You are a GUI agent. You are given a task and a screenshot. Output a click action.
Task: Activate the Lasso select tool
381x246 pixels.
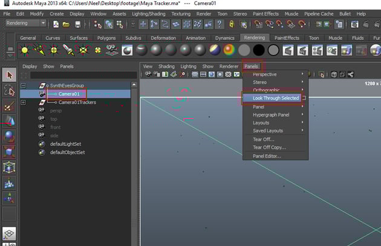[x=9, y=90]
